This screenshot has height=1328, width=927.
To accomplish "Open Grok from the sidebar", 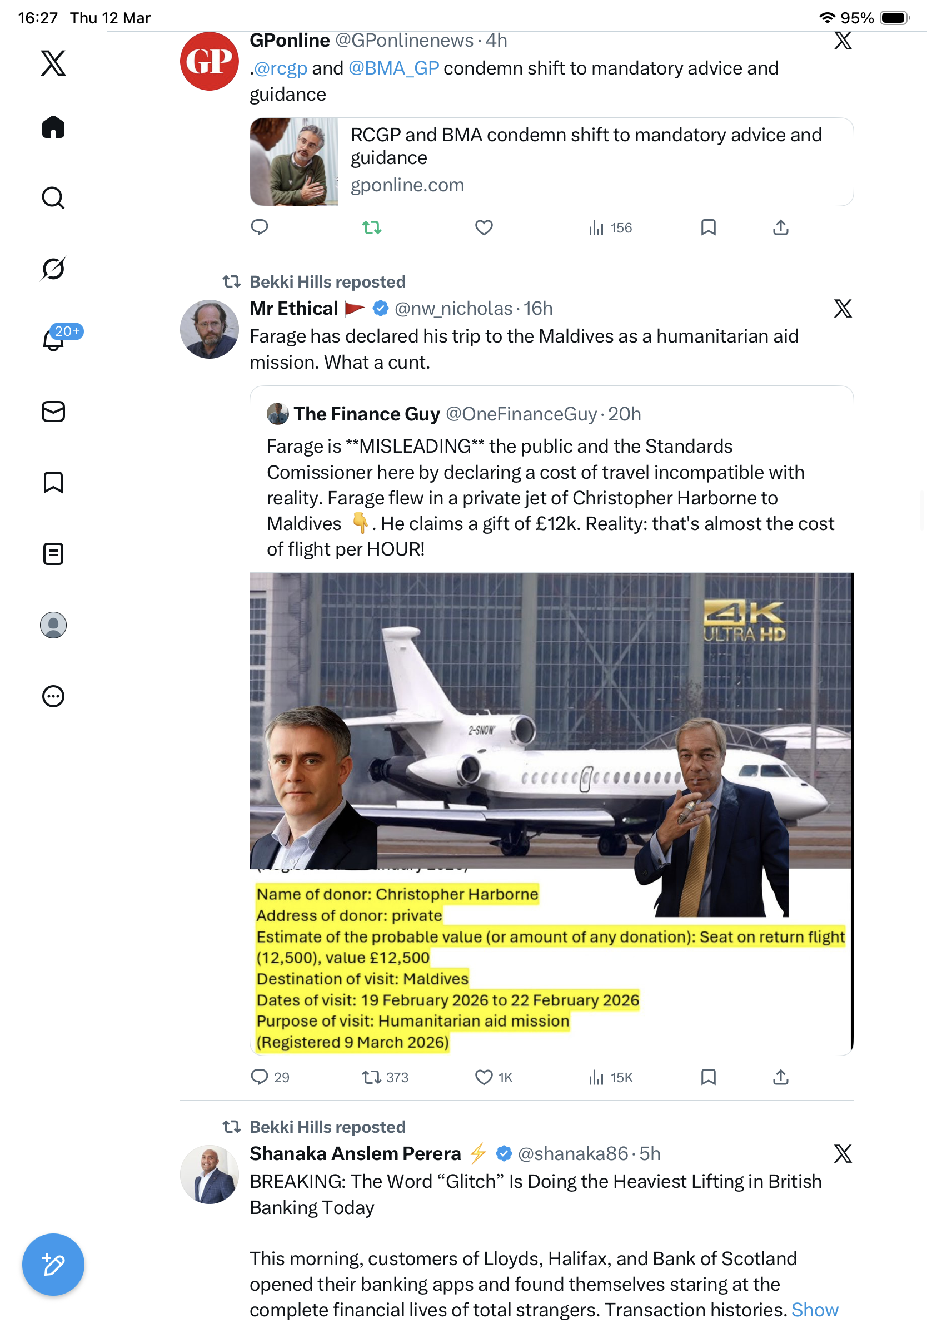I will point(53,269).
